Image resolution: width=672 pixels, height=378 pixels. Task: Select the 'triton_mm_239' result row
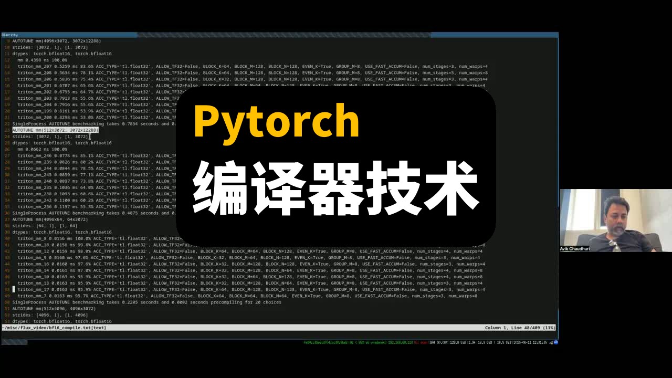tap(98, 162)
